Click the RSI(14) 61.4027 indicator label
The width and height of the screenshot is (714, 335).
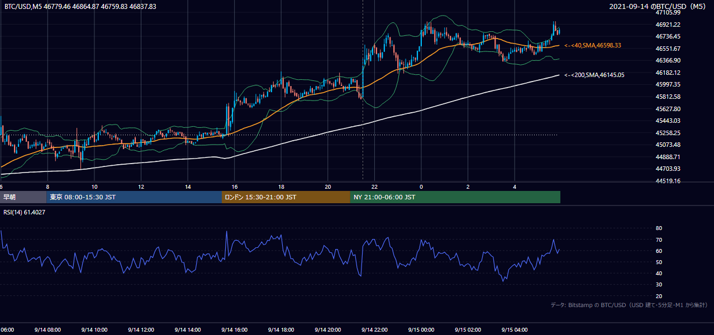[25, 212]
